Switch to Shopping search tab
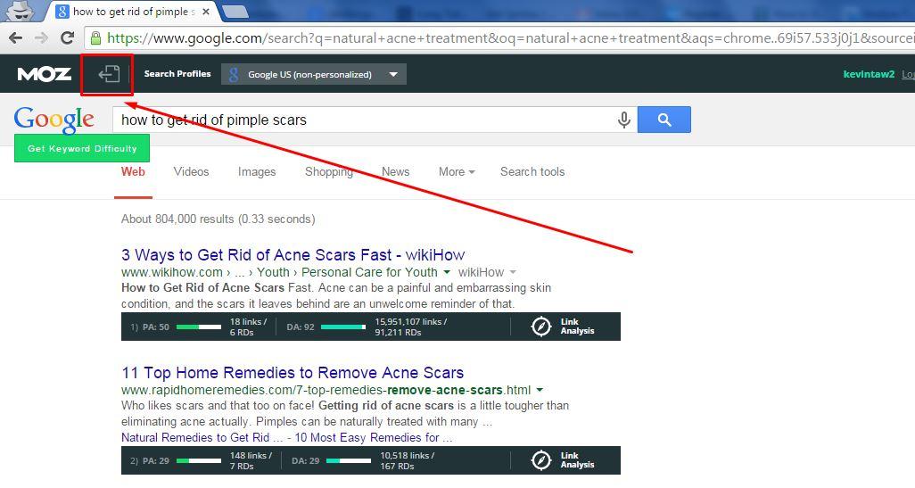 [x=328, y=171]
